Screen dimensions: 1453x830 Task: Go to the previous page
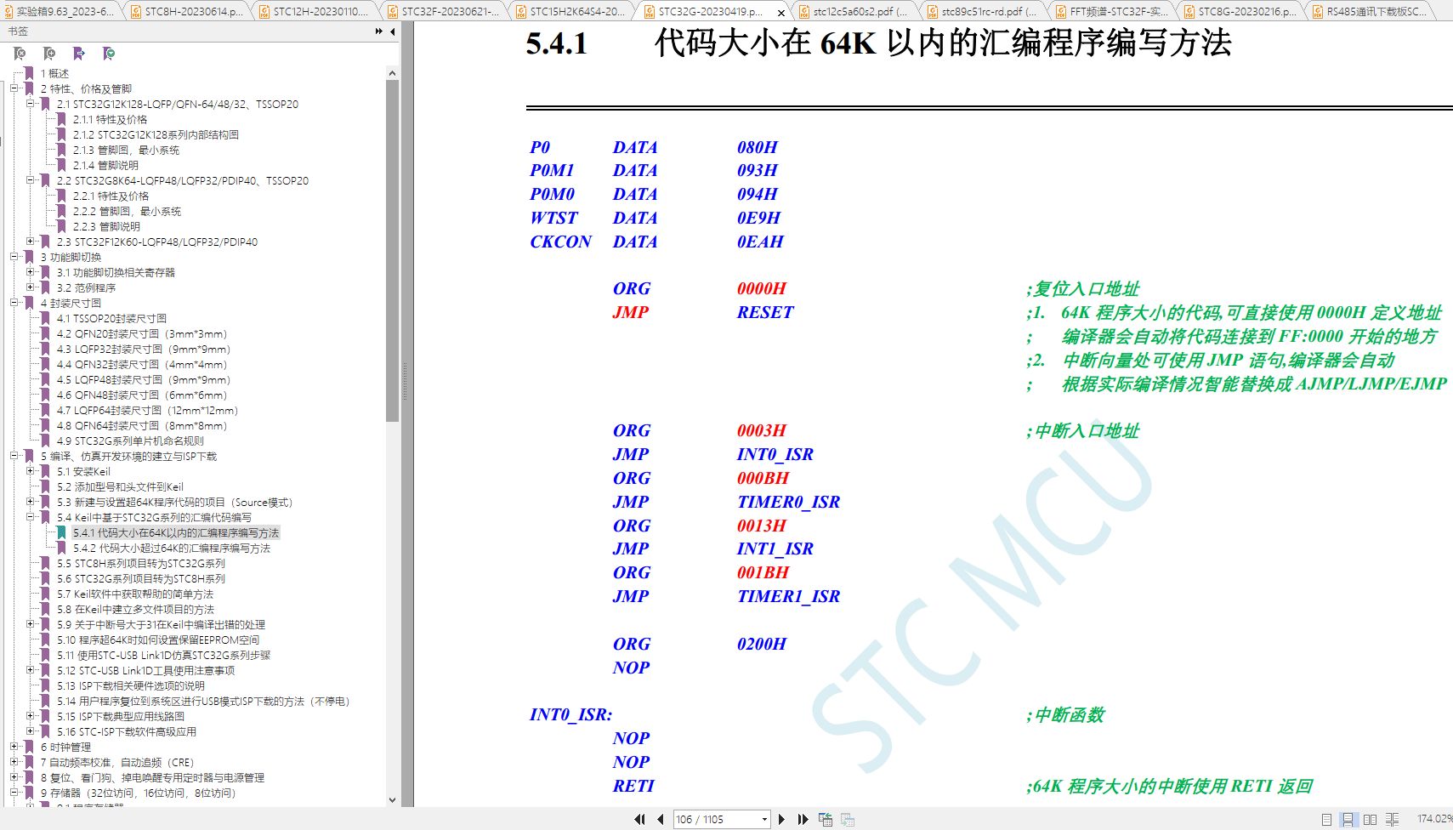coord(661,819)
